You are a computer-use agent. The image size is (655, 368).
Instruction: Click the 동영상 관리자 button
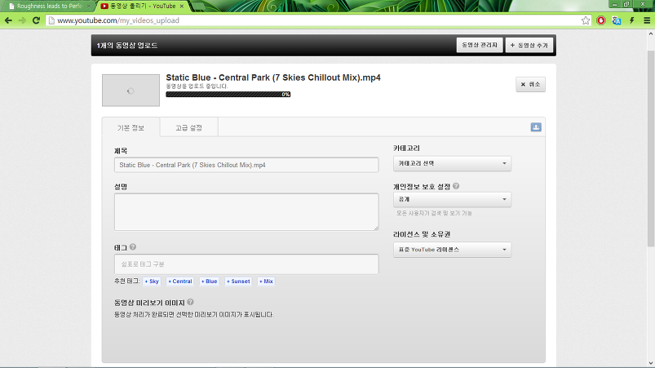480,45
